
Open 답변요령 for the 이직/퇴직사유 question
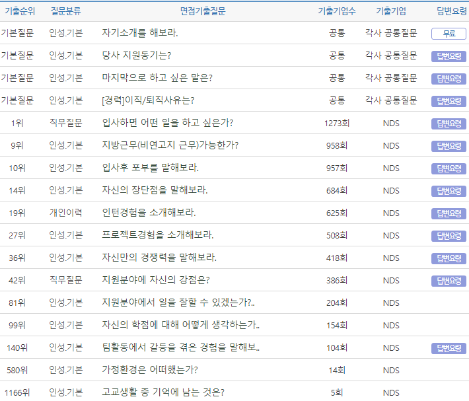449,101
